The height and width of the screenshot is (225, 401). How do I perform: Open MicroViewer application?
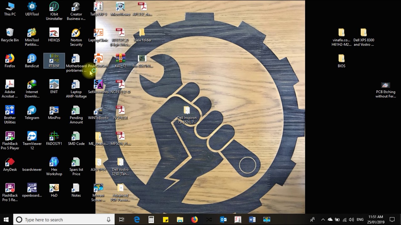pyautogui.click(x=121, y=9)
